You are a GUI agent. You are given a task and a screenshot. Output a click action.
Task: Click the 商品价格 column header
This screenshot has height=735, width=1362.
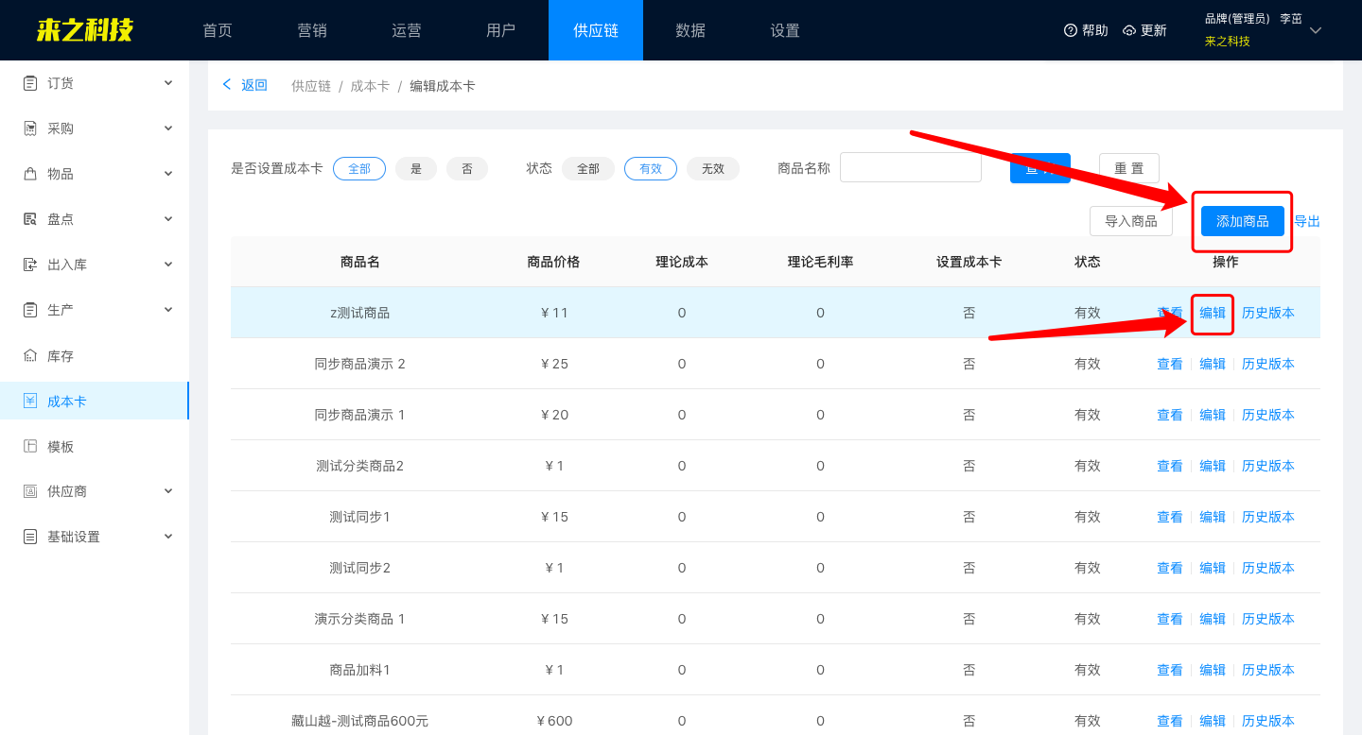(553, 262)
